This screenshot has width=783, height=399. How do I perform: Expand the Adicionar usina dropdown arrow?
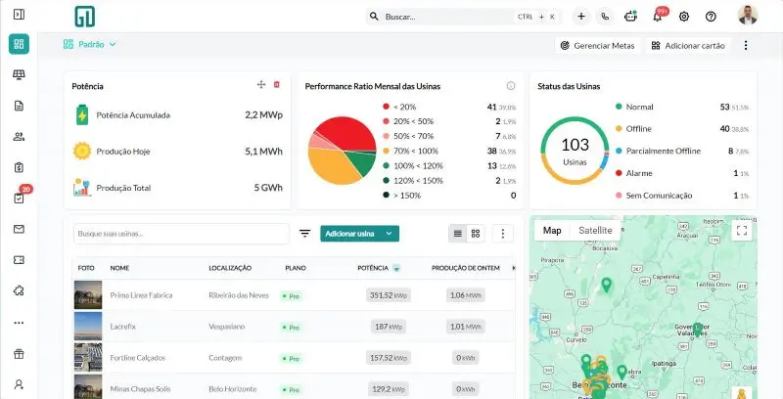point(389,234)
